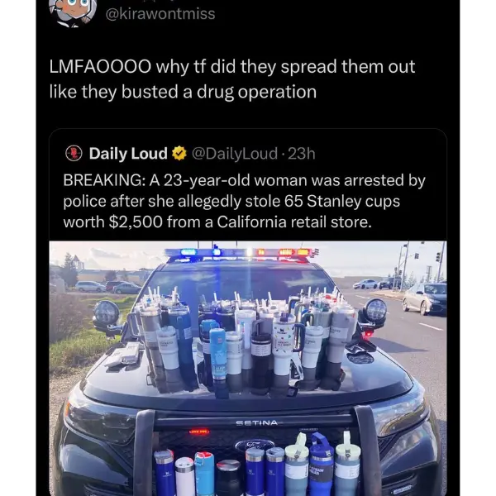Click the white bottle by the bumper

point(184,475)
